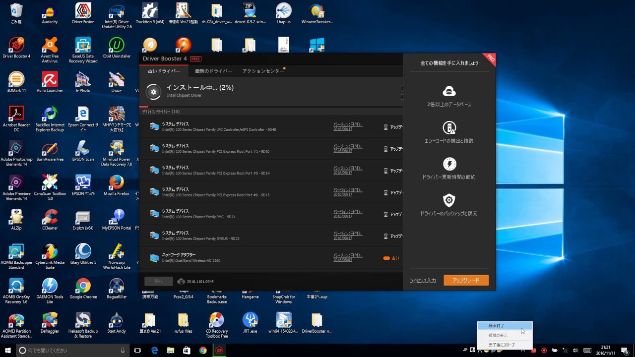Image resolution: width=635 pixels, height=357 pixels.
Task: Click the version date link for Dual Band Wireless-AC 3160
Action: coord(348,258)
